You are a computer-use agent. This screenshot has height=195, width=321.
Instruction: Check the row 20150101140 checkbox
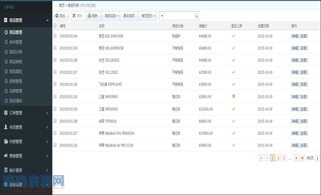[x=55, y=36]
